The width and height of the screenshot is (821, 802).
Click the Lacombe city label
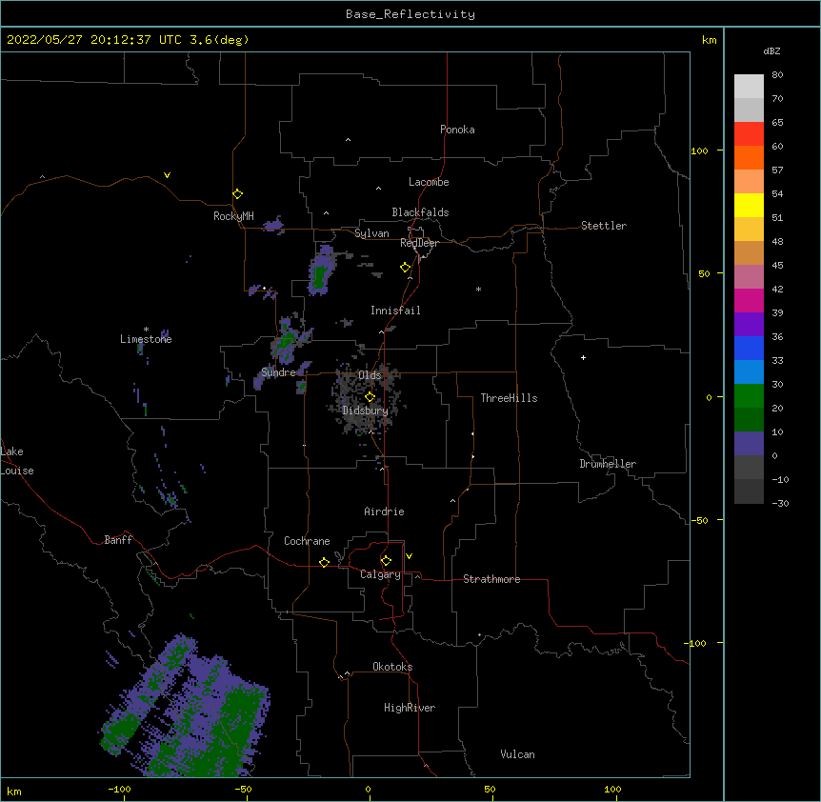(x=429, y=182)
